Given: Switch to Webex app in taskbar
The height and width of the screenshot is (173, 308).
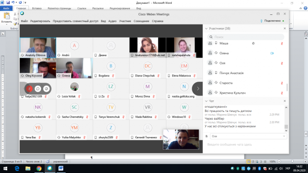Looking at the screenshot, I should pos(50,169).
